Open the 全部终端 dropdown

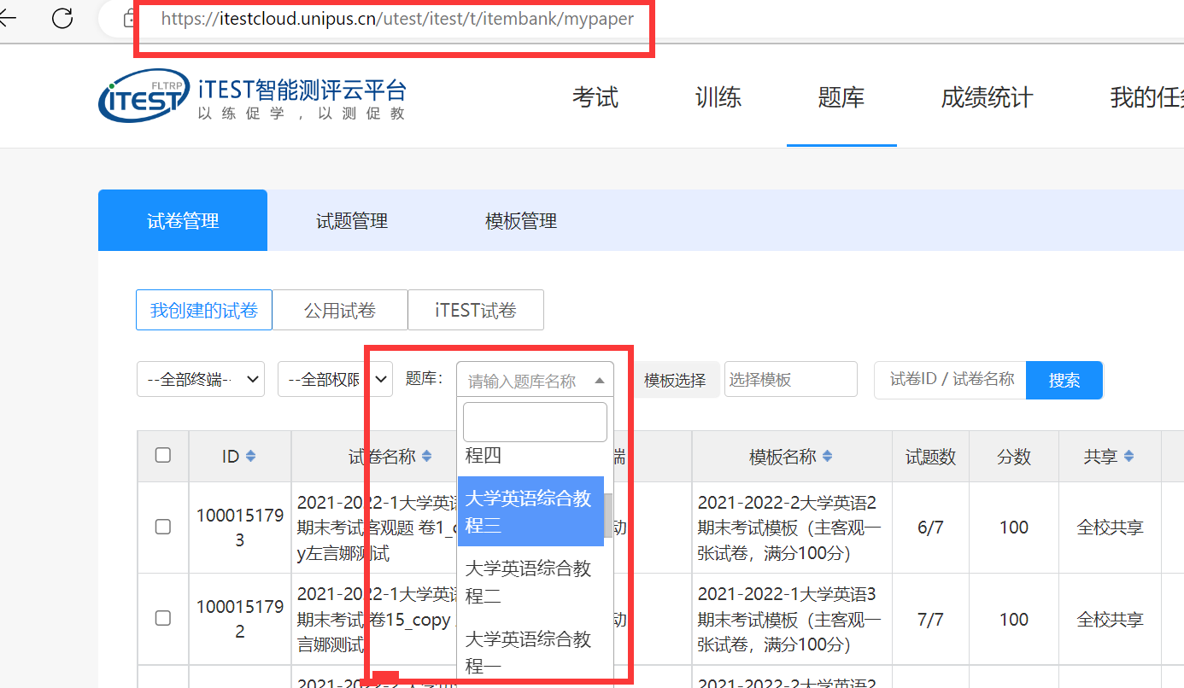tap(201, 380)
